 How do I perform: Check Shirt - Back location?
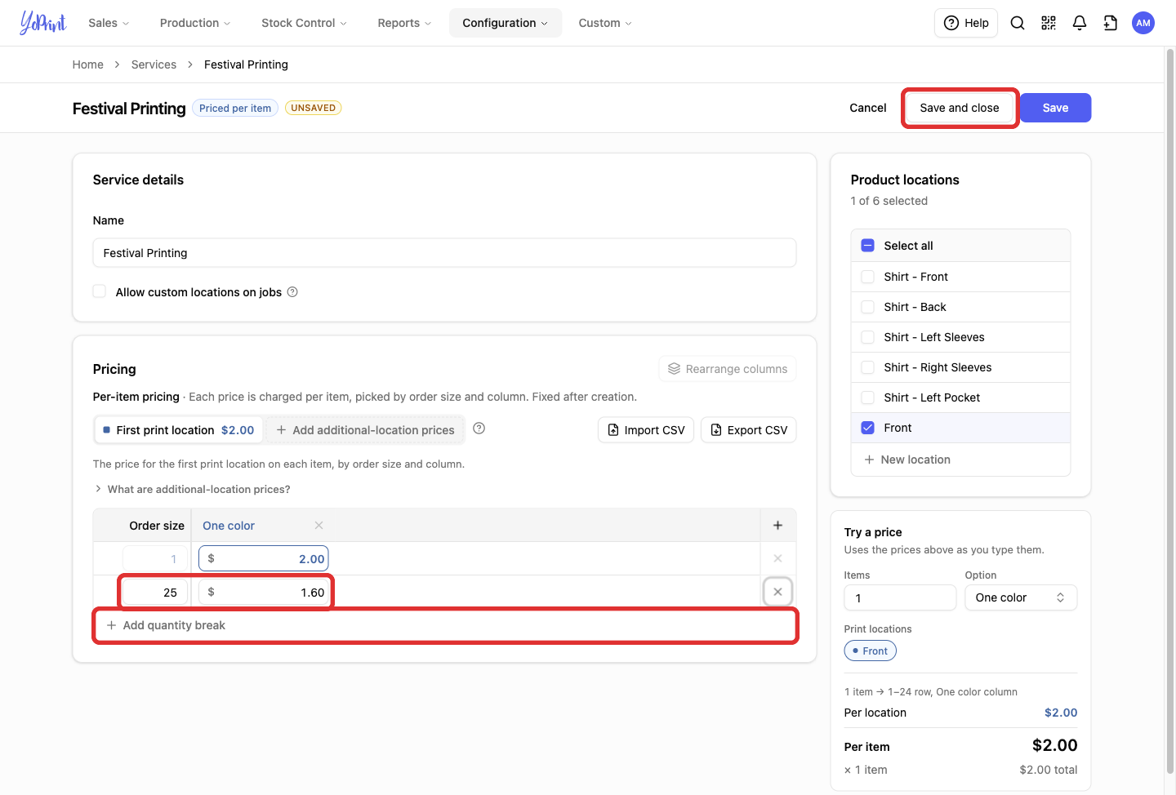868,307
